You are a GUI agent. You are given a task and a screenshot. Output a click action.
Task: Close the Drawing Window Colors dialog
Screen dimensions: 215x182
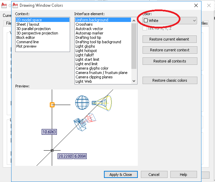point(196,5)
